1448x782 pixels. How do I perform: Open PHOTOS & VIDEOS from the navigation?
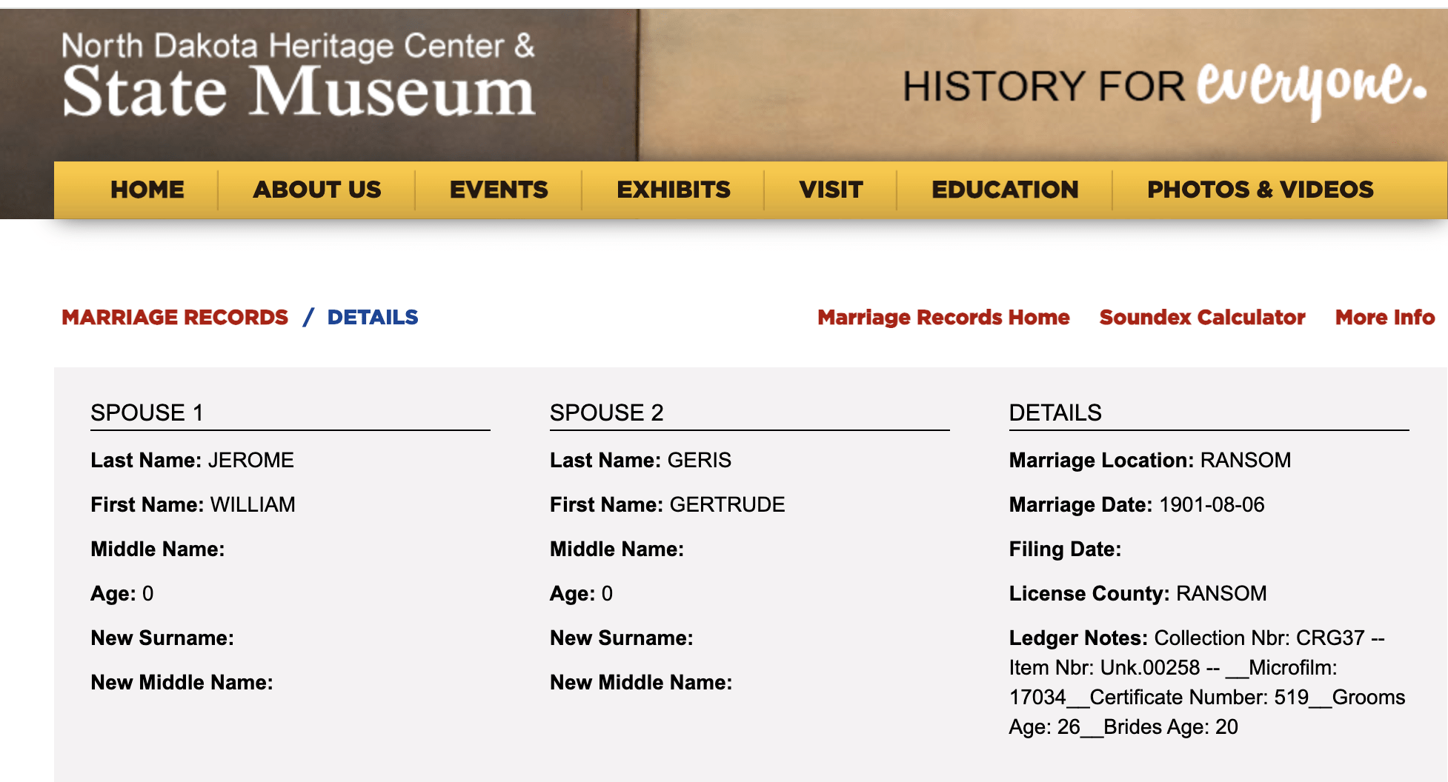[1260, 190]
